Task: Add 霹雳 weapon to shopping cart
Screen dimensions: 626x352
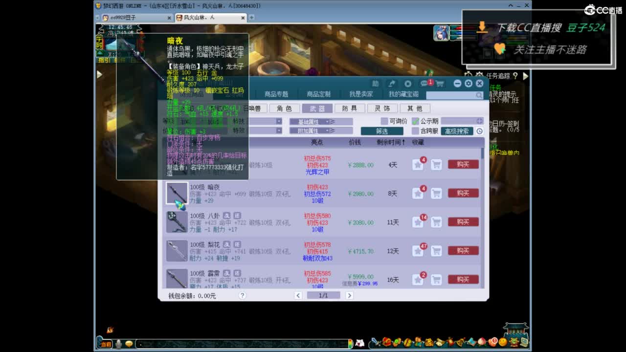Action: coord(436,280)
